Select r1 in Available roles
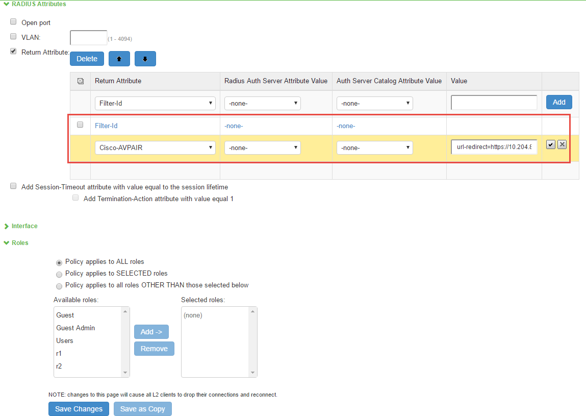Screen dimensions: 586x416 59,353
